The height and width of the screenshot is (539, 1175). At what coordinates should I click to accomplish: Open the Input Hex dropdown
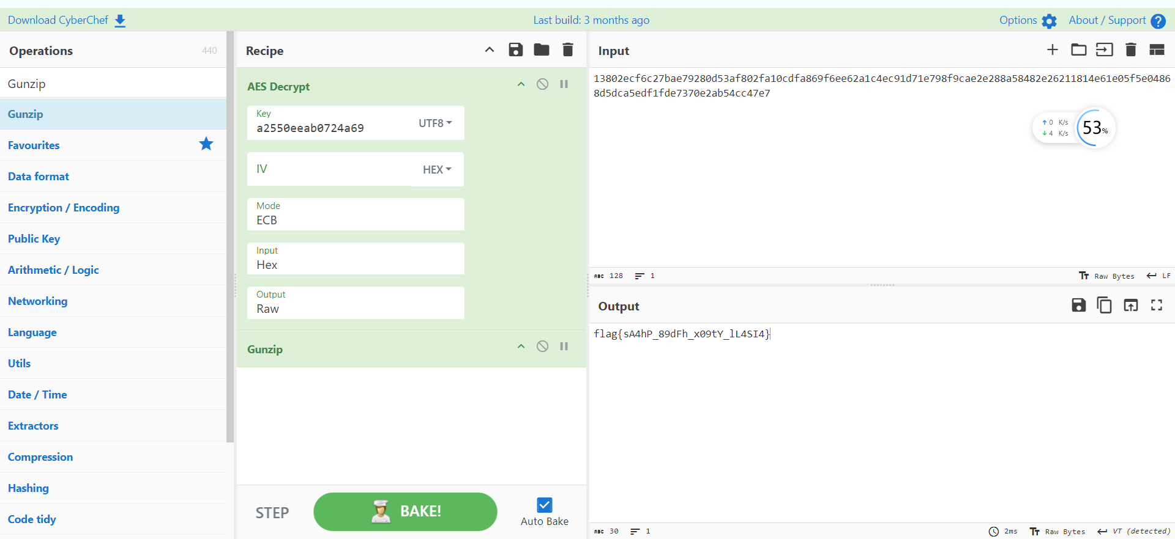(x=356, y=258)
